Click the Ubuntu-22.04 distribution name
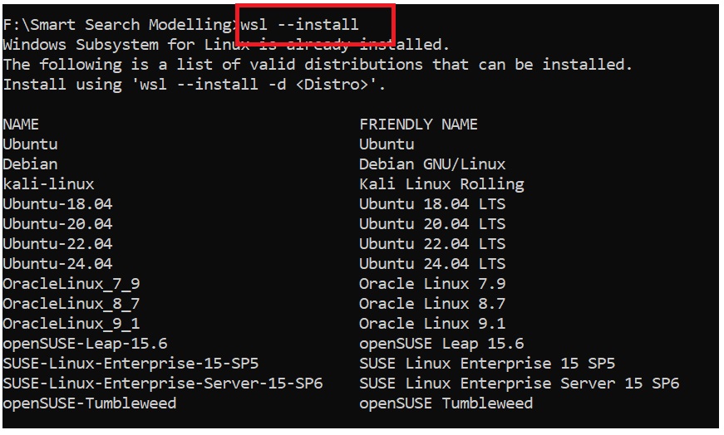 click(x=57, y=243)
